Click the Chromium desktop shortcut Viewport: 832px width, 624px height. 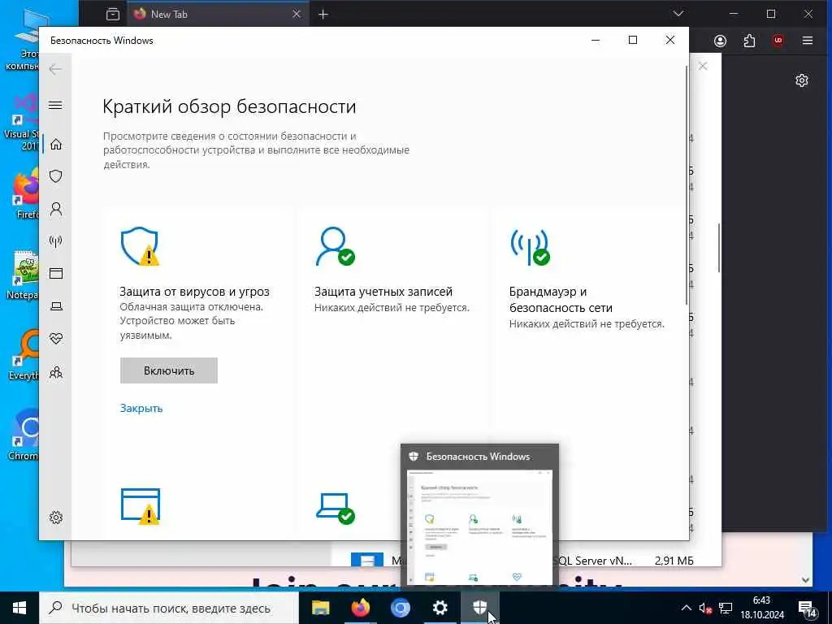24,435
